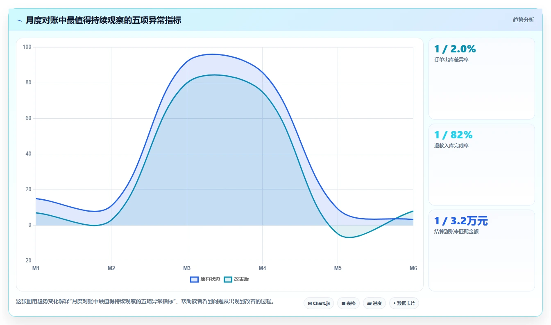Select the 结算到账未匹配金额 KPI card

pyautogui.click(x=482, y=251)
